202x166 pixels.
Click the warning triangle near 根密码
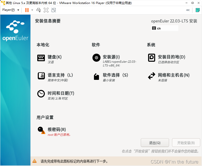click(x=43, y=132)
